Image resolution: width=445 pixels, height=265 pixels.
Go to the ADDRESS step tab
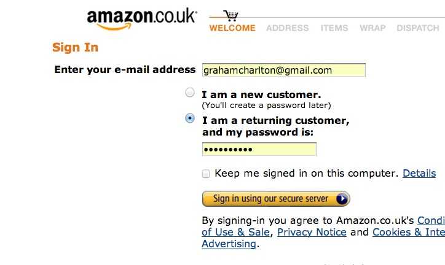[288, 28]
